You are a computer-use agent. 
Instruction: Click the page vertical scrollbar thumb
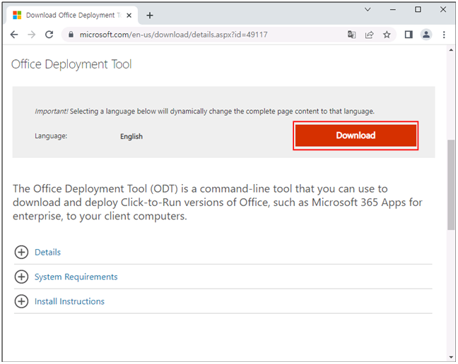coord(451,185)
